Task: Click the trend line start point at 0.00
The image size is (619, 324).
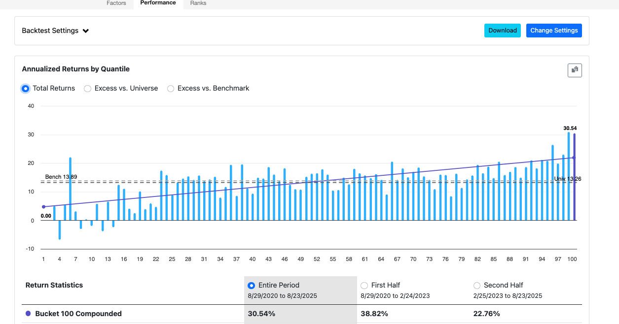Action: pos(43,207)
